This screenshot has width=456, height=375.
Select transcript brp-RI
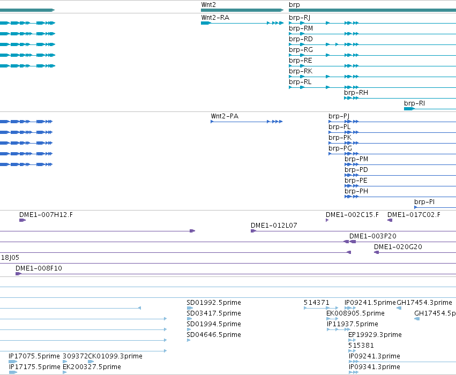[414, 103]
